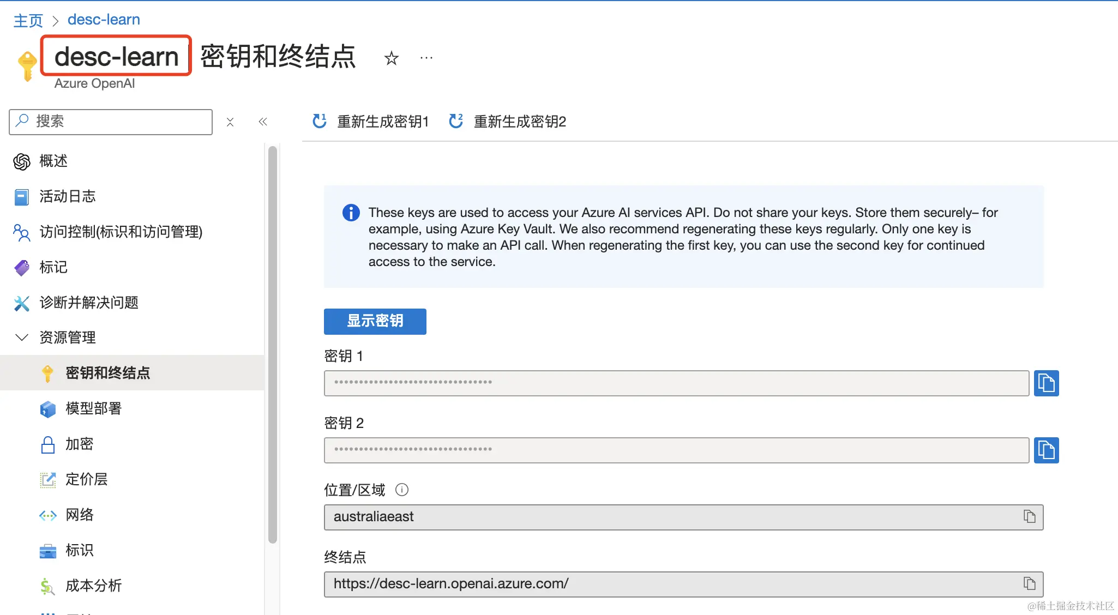Copy key 1 with the copy icon

click(1046, 383)
